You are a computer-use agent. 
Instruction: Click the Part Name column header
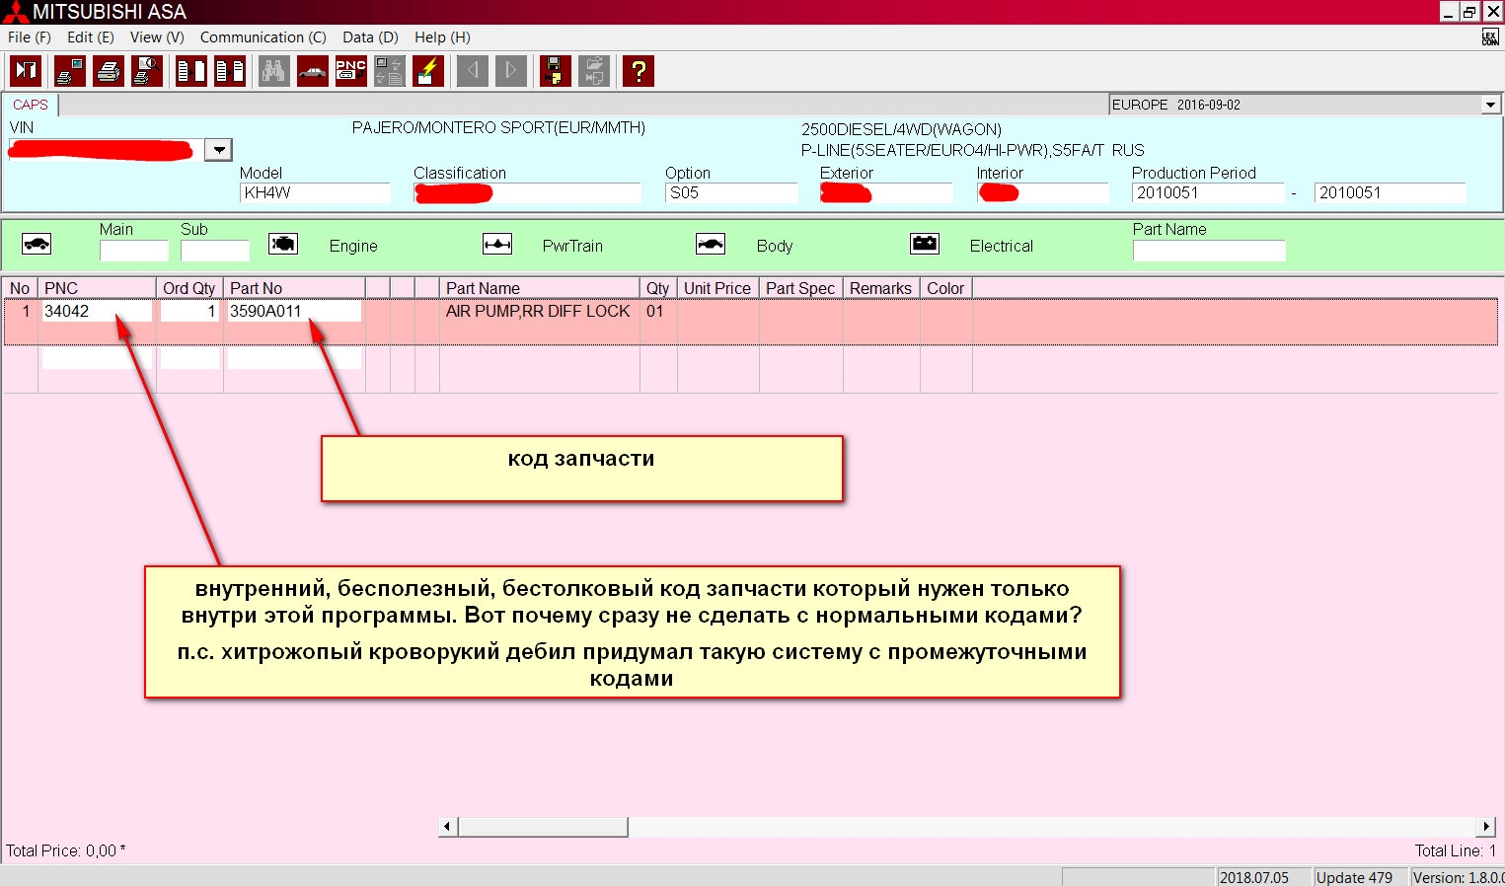(x=540, y=288)
